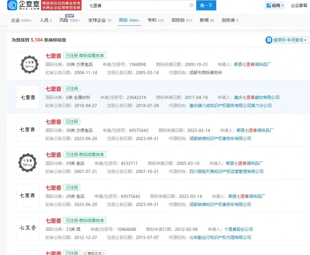Switch to the 招投标 tab
310x255 pixels.
coord(182,20)
